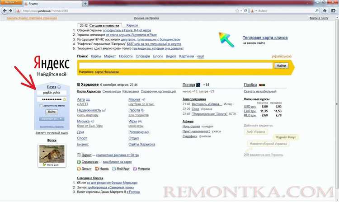
Task: Open the Карты search tab
Action: pos(96,56)
